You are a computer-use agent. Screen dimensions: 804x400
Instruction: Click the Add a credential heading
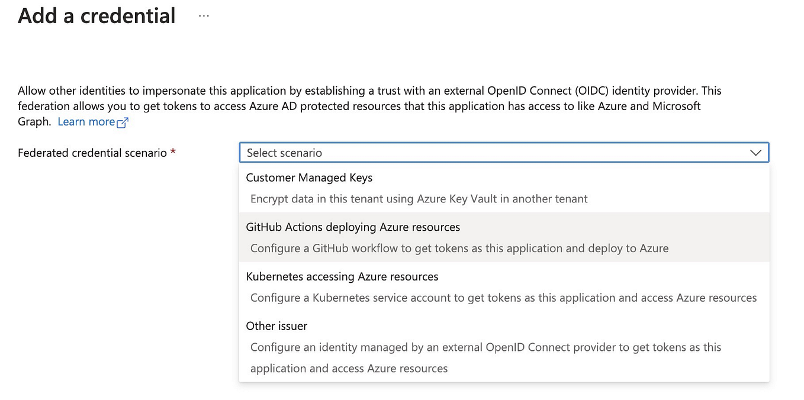(x=96, y=15)
